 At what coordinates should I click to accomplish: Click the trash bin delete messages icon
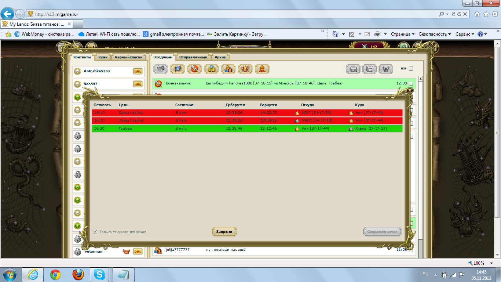point(386,69)
